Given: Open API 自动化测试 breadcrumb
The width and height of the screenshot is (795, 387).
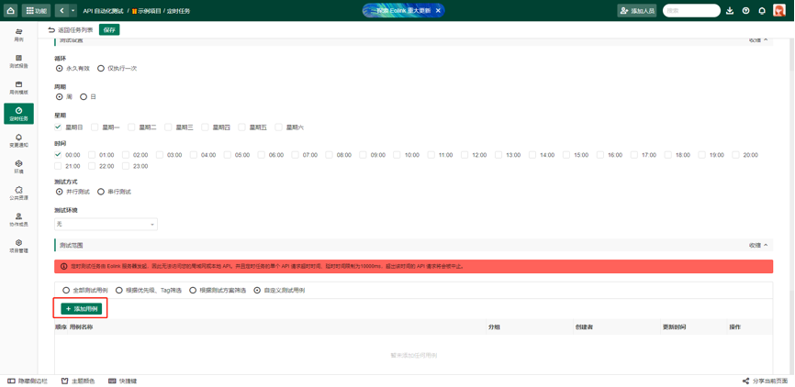Looking at the screenshot, I should [103, 11].
